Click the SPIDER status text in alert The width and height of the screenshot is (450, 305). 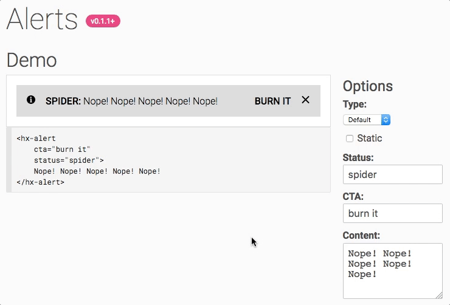tap(63, 101)
